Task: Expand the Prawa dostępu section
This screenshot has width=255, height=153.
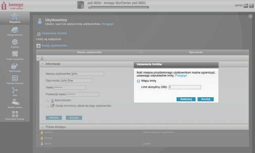Action: pos(42,127)
